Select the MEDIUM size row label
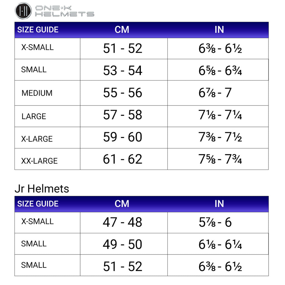The height and width of the screenshot is (285, 285). [x=37, y=93]
